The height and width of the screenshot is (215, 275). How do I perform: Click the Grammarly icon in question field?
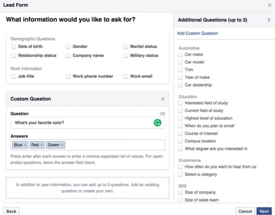click(x=157, y=123)
